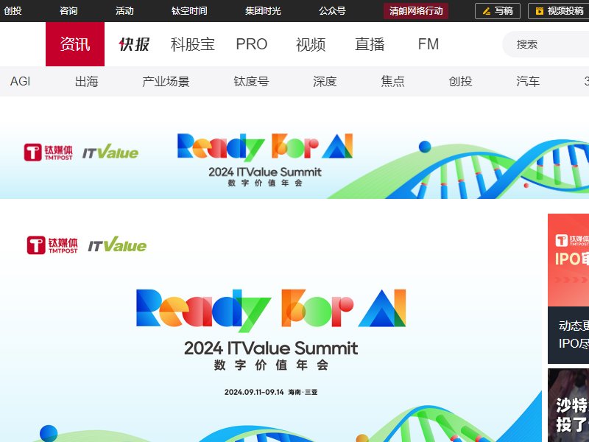This screenshot has height=442, width=589.
Task: Click the date 2024.09.11-09.14 海南·三亚 text
Action: click(x=271, y=392)
